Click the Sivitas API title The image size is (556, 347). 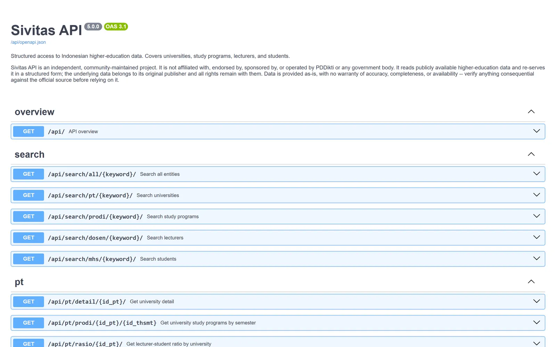tap(46, 30)
